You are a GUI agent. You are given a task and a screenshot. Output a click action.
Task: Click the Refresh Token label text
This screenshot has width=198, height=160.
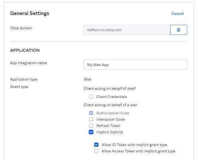108,126
